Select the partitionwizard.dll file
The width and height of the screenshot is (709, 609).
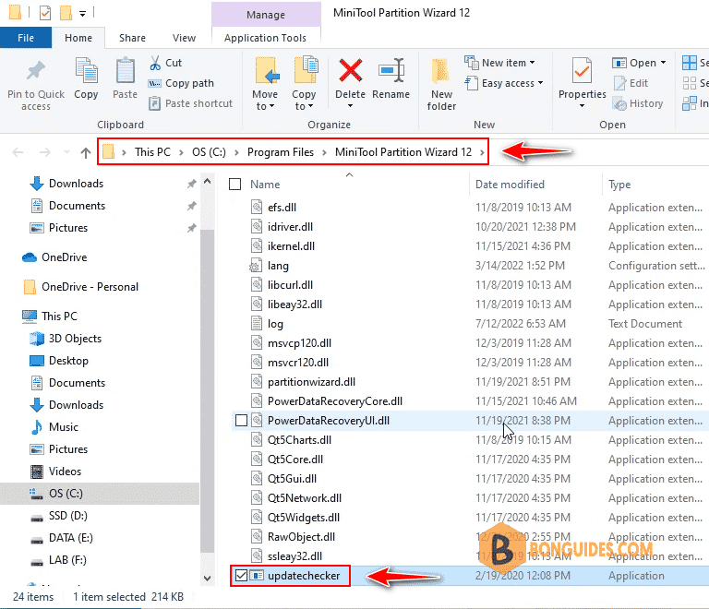[x=311, y=382]
